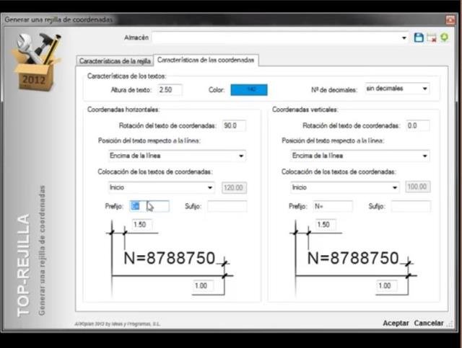Click the green refresh icon beside Almacén

pos(445,37)
